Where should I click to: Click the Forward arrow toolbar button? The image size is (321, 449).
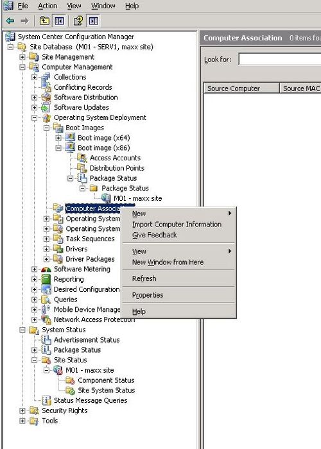(24, 21)
